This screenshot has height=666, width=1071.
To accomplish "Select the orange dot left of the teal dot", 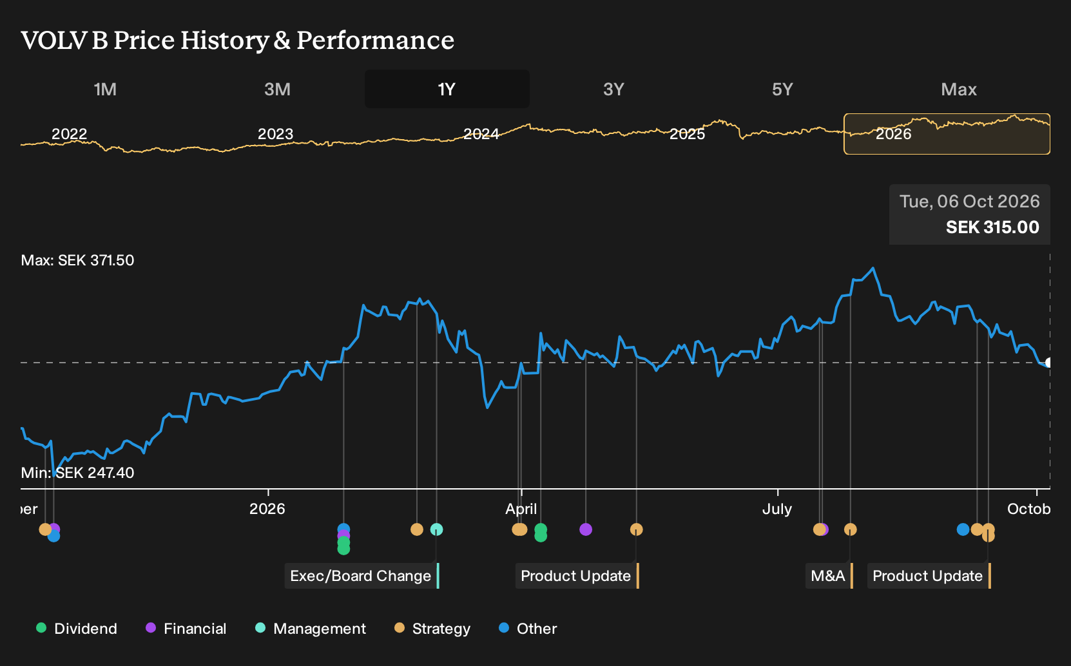I will click(417, 529).
